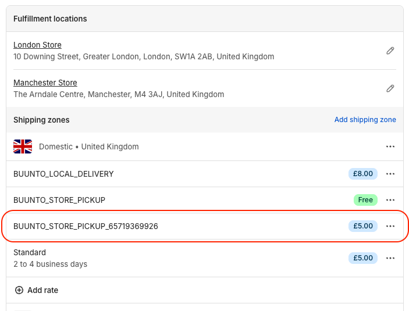Click the plus icon beside Add rate
The height and width of the screenshot is (311, 409).
click(19, 290)
